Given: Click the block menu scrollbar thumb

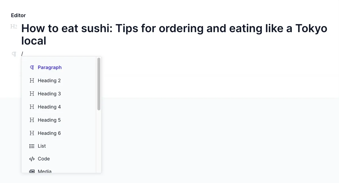Looking at the screenshot, I should 99,84.
